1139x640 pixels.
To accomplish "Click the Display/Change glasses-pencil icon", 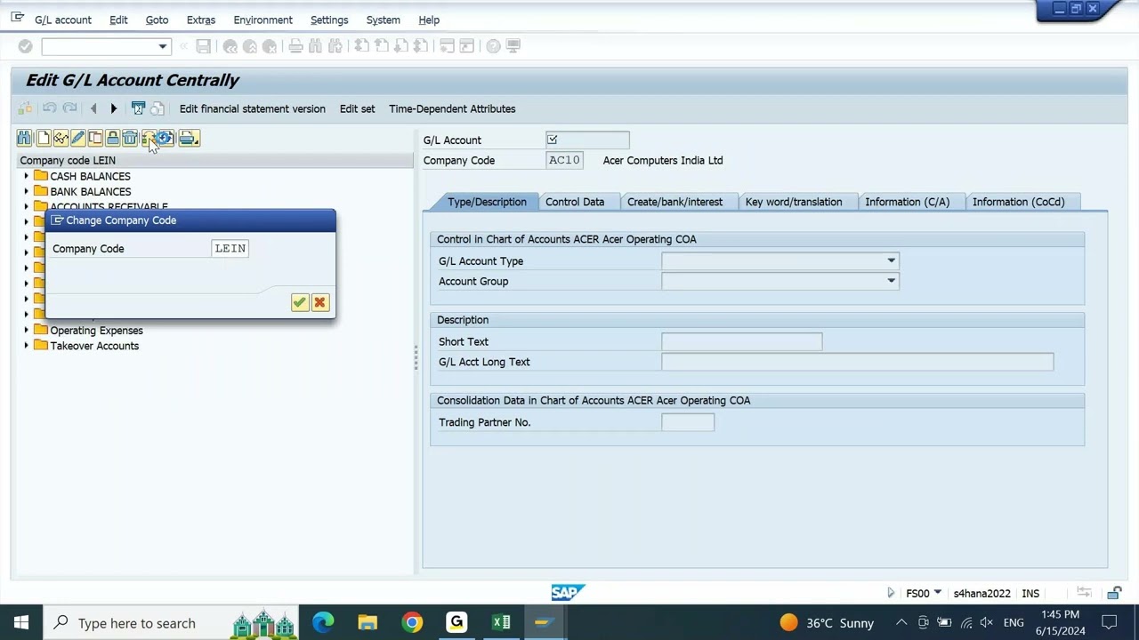I will [61, 138].
